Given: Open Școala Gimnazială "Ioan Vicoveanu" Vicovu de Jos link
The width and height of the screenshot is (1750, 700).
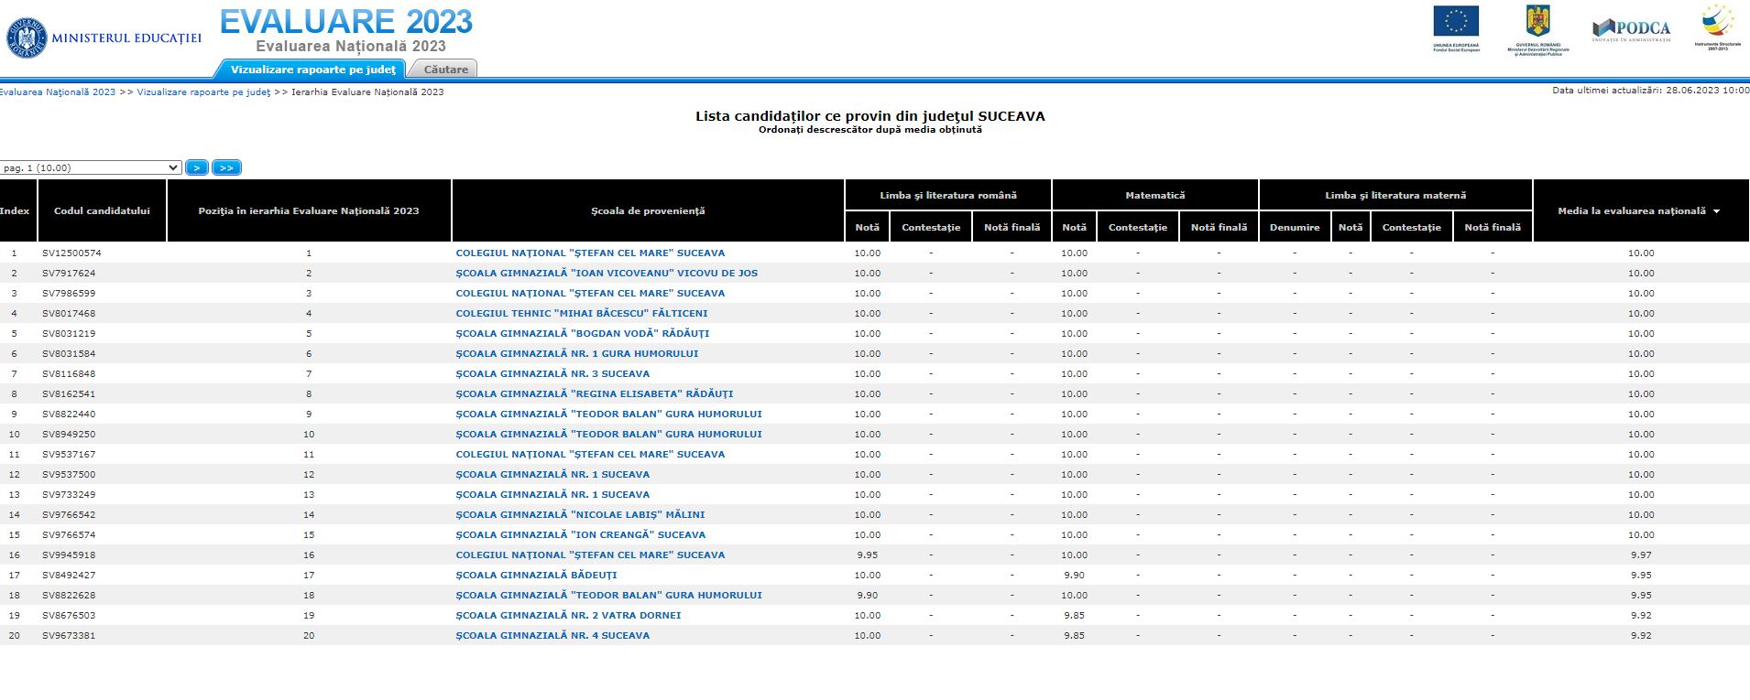Looking at the screenshot, I should 607,273.
